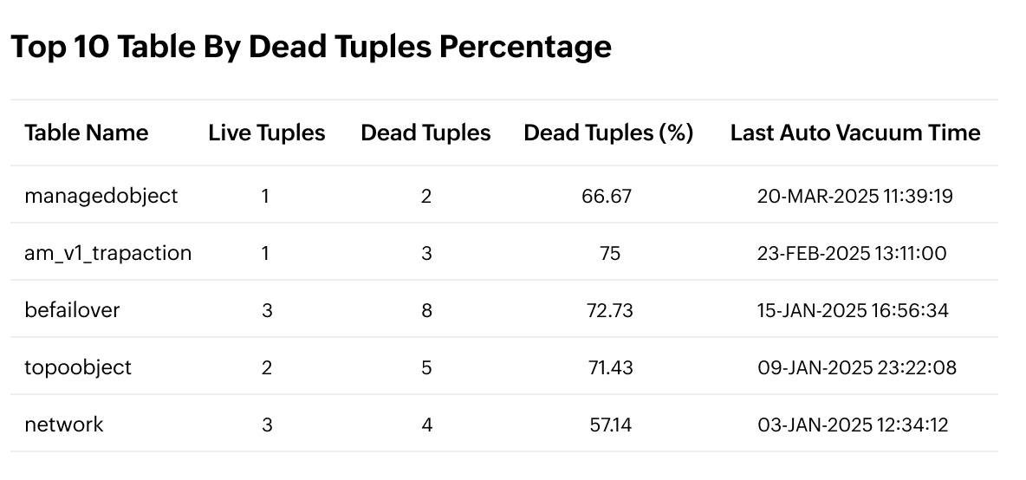Click the 75 percentage value for am_v1_trapaction
This screenshot has height=480, width=1026.
[609, 253]
